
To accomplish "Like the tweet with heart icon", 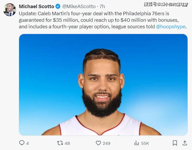I will (98, 143).
